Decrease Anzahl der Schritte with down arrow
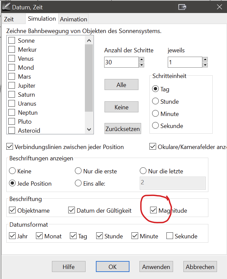227x279 pixels. click(141, 65)
